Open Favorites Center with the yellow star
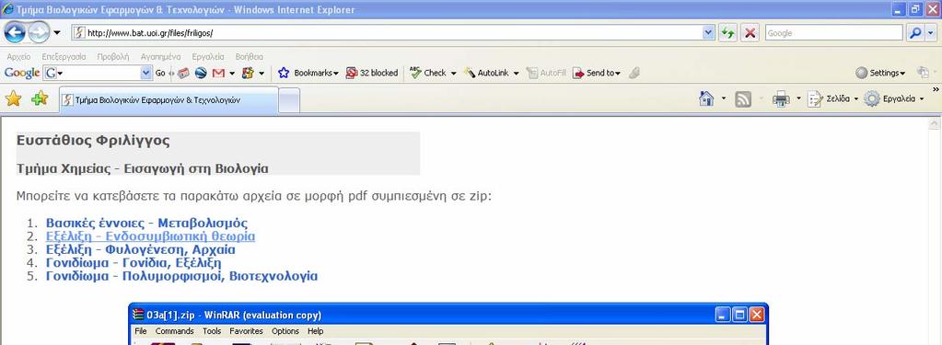Viewport: 942px width, 345px height. click(13, 99)
